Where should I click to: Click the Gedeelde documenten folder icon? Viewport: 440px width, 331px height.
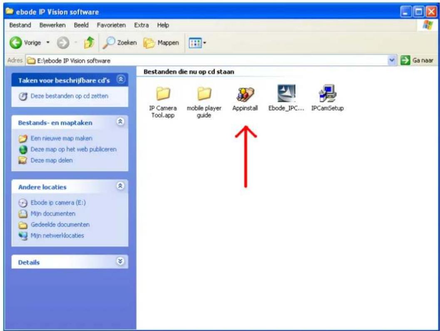[x=23, y=225]
